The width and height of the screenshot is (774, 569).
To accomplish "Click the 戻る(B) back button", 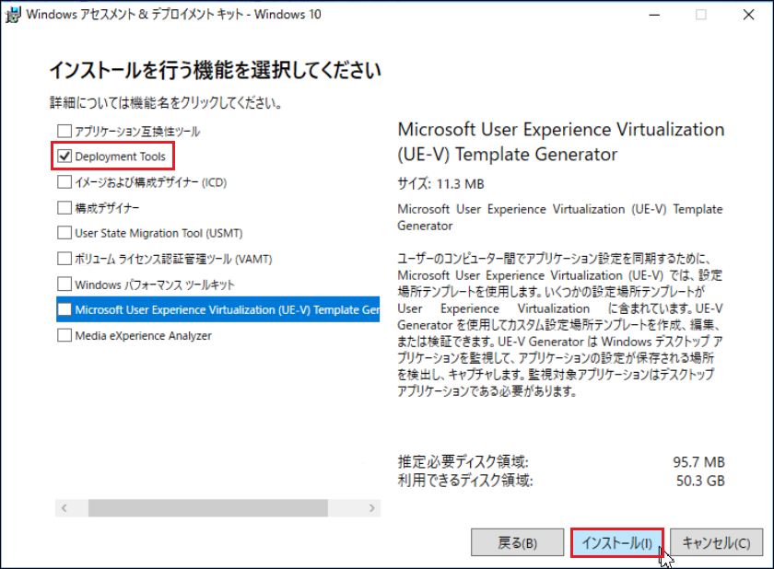I will (x=517, y=542).
